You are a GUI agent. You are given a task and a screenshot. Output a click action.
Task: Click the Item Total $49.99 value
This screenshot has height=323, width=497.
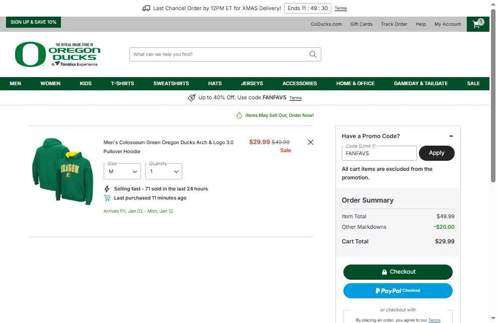(445, 216)
